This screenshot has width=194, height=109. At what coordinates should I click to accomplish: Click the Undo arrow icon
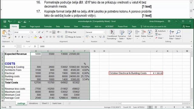9,21
